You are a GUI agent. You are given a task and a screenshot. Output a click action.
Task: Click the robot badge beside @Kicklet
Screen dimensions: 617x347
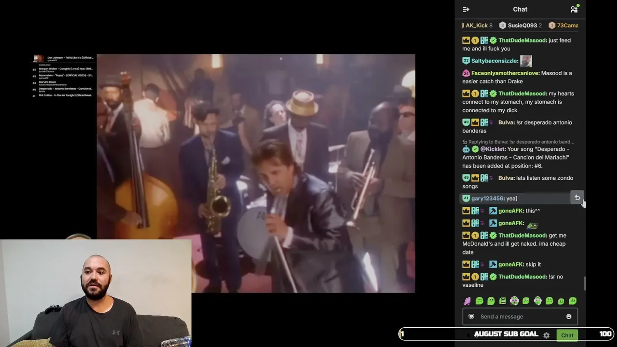tap(466, 149)
